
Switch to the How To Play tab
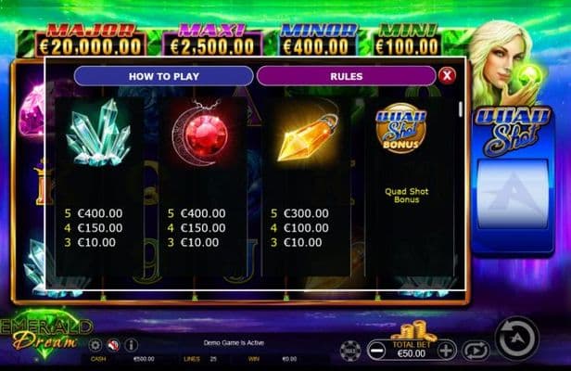click(x=163, y=76)
